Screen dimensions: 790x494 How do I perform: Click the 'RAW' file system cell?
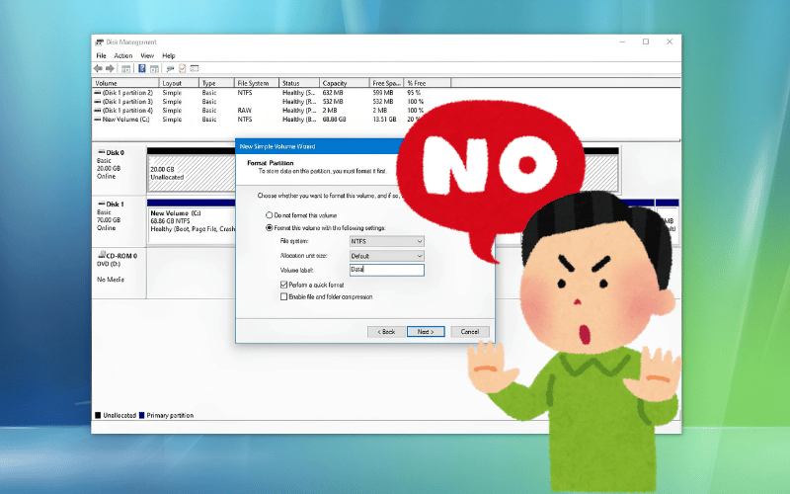click(244, 111)
